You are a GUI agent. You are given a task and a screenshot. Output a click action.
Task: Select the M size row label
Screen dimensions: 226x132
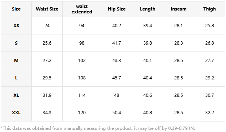click(x=16, y=61)
